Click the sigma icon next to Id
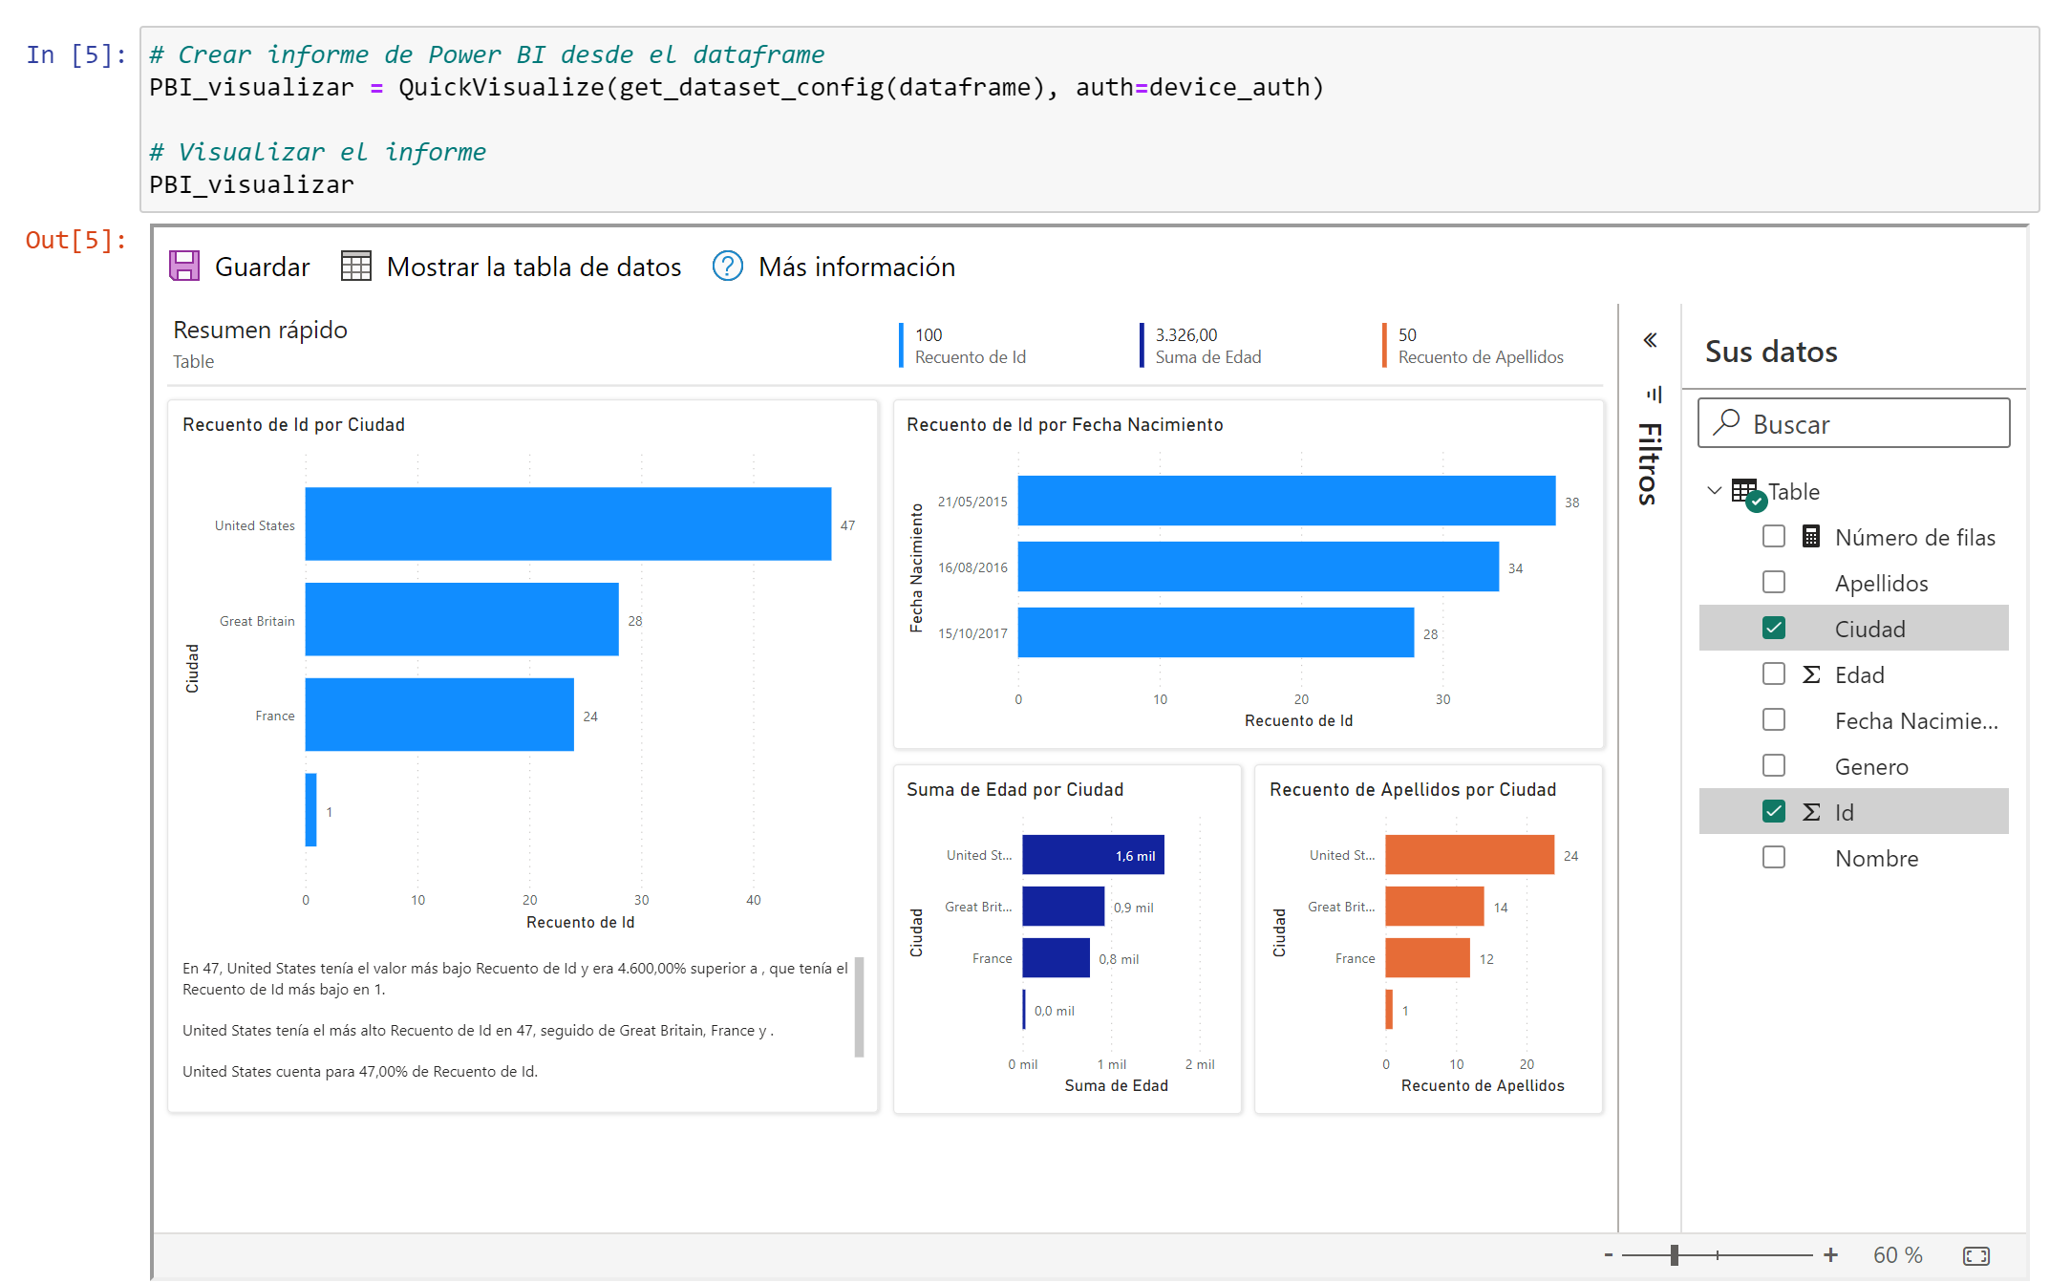Image resolution: width=2050 pixels, height=1283 pixels. (x=1810, y=812)
